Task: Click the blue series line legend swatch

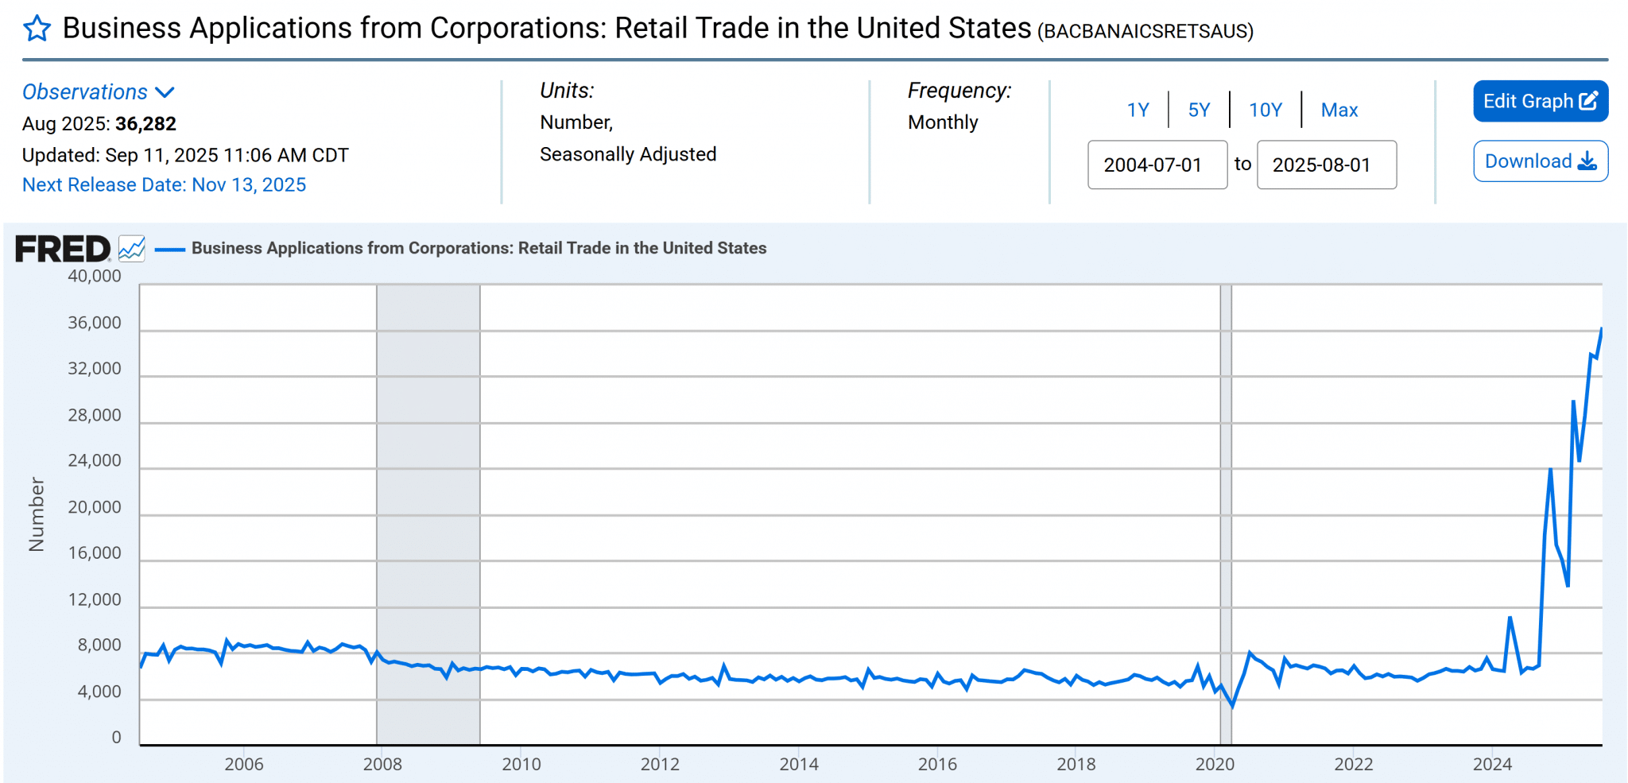Action: pyautogui.click(x=169, y=249)
